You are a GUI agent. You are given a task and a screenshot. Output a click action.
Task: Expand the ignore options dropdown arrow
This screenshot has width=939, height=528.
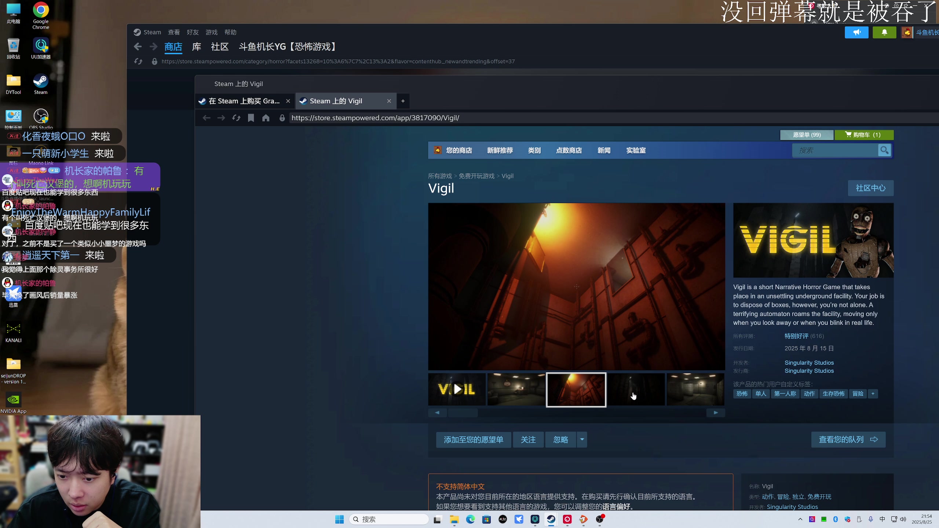[x=582, y=440]
